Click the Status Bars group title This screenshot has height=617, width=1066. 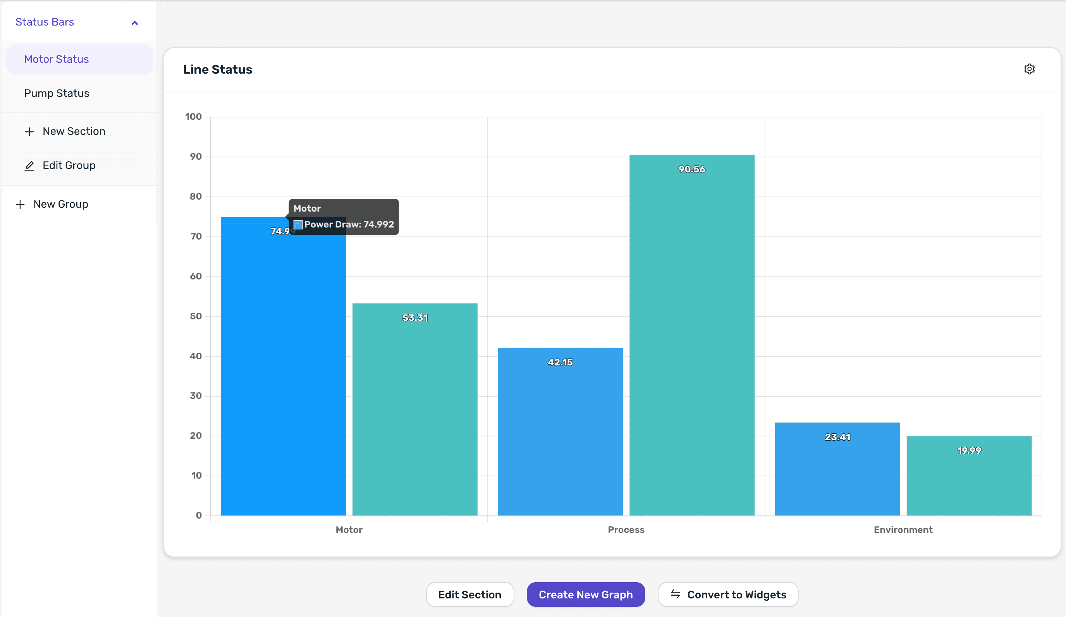pos(45,22)
